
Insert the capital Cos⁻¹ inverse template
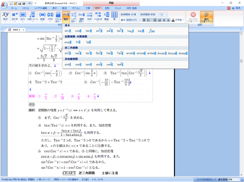click(x=109, y=53)
